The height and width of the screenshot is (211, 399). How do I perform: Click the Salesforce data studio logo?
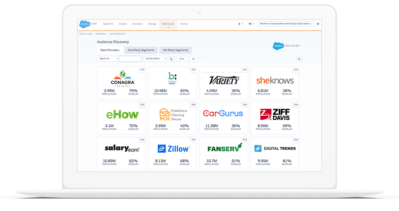coord(286,46)
